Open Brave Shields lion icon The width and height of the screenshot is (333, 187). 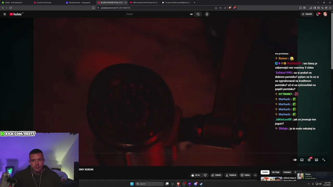[x=230, y=8]
